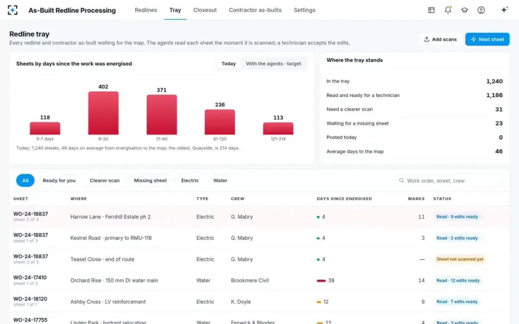Click the 'Waiting for a missing sheet' stat
This screenshot has height=324, width=519.
[x=414, y=124]
